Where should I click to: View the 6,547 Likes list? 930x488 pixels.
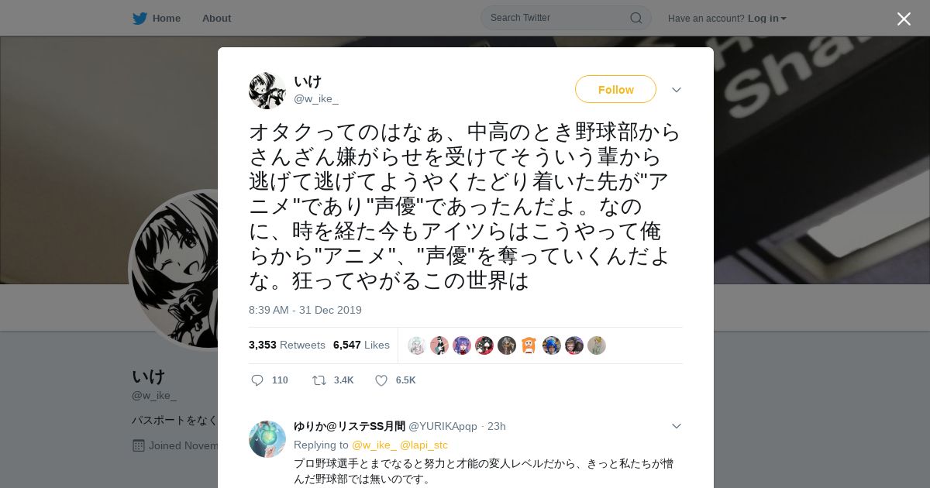coord(361,345)
